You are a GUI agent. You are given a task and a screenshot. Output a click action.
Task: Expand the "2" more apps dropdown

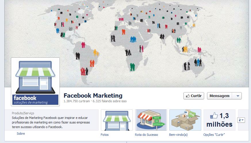click(241, 120)
